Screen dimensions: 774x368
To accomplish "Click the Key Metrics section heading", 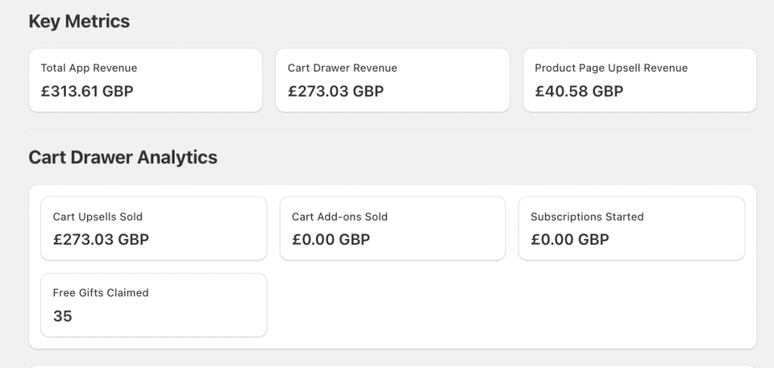I will pyautogui.click(x=79, y=22).
